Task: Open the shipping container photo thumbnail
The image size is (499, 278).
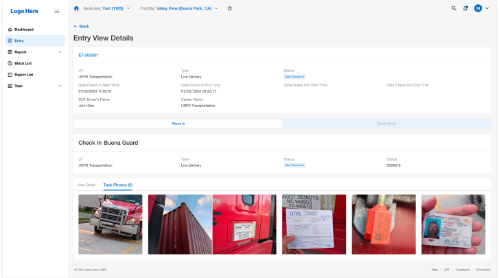Action: [x=180, y=224]
